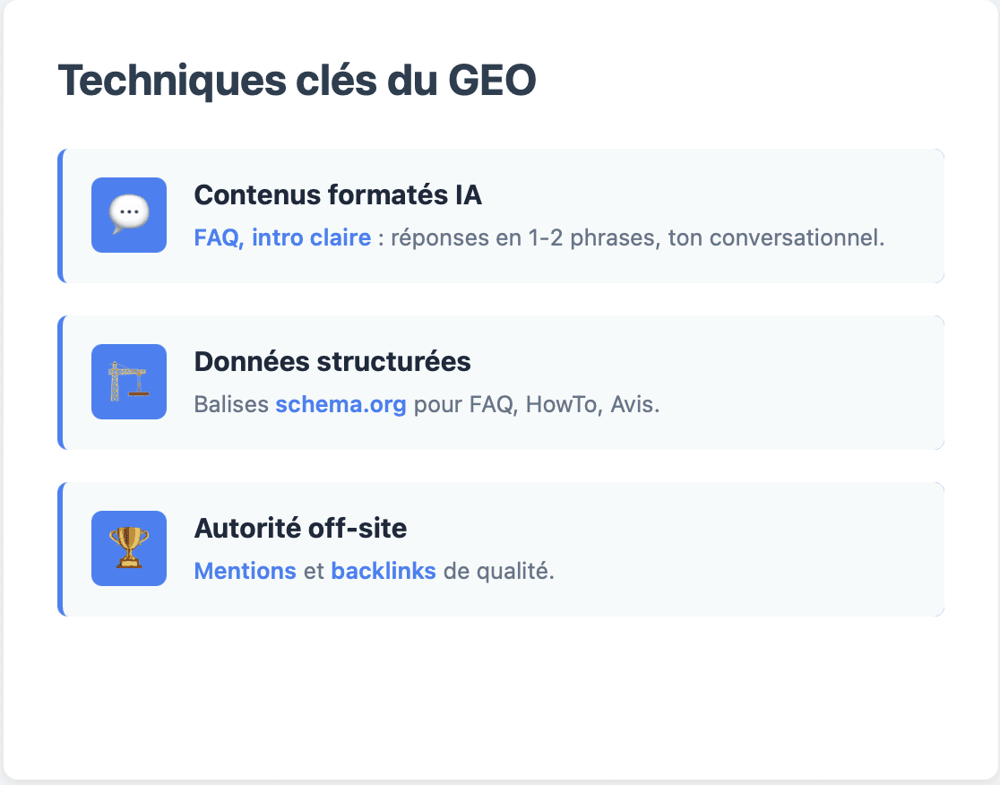1000x785 pixels.
Task: Click blue left accent bar of Autorité card
Action: pyautogui.click(x=60, y=549)
